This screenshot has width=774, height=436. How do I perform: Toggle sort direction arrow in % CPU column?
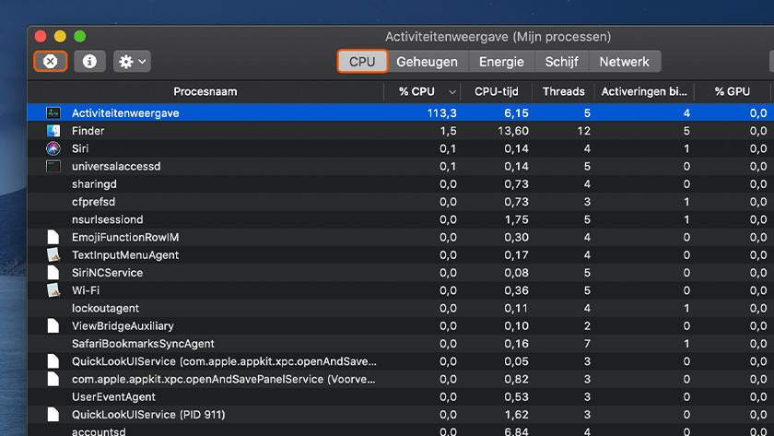tap(452, 92)
